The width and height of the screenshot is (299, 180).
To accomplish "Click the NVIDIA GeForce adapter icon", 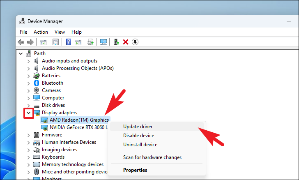I will click(x=44, y=127).
